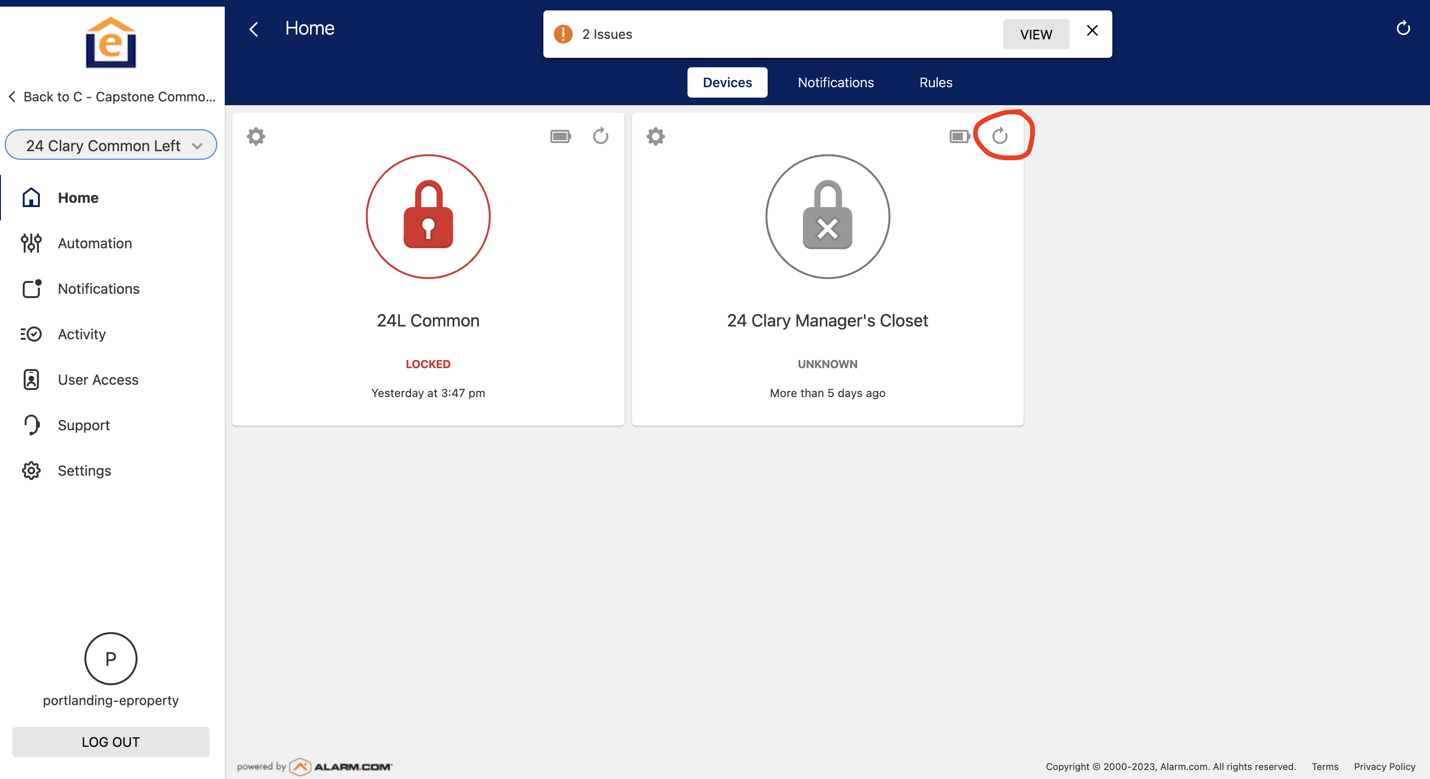Open settings gear for 24L Common lock
The width and height of the screenshot is (1430, 779).
click(256, 136)
